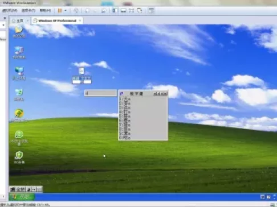
Task: Click the green Windows XP Start button
Action: point(22,197)
